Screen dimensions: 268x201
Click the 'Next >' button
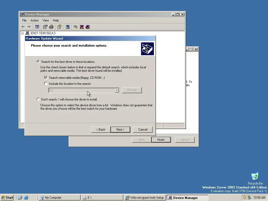[x=120, y=130]
